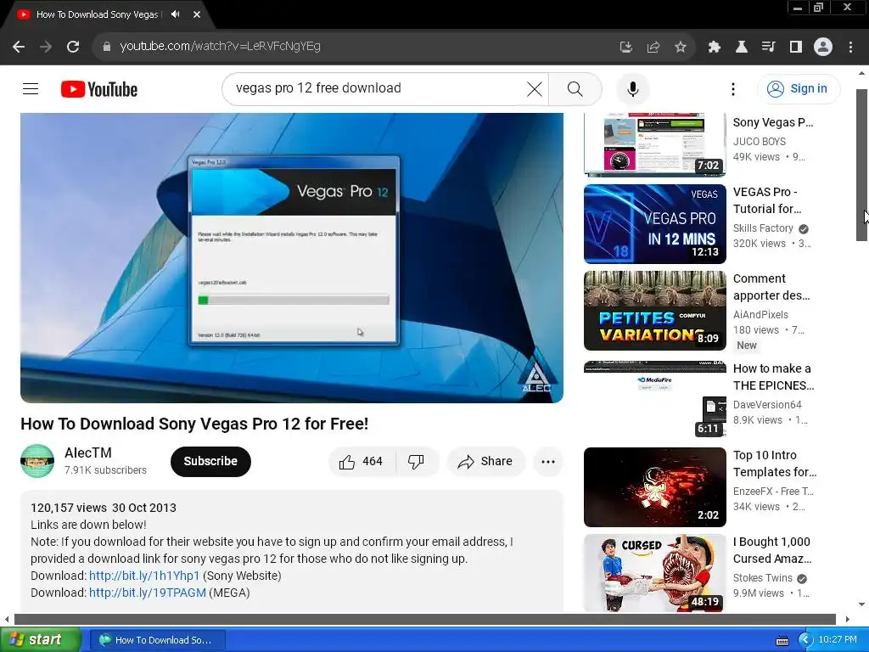This screenshot has width=869, height=652.
Task: Click the AiAndPixels channel name
Action: (x=760, y=315)
